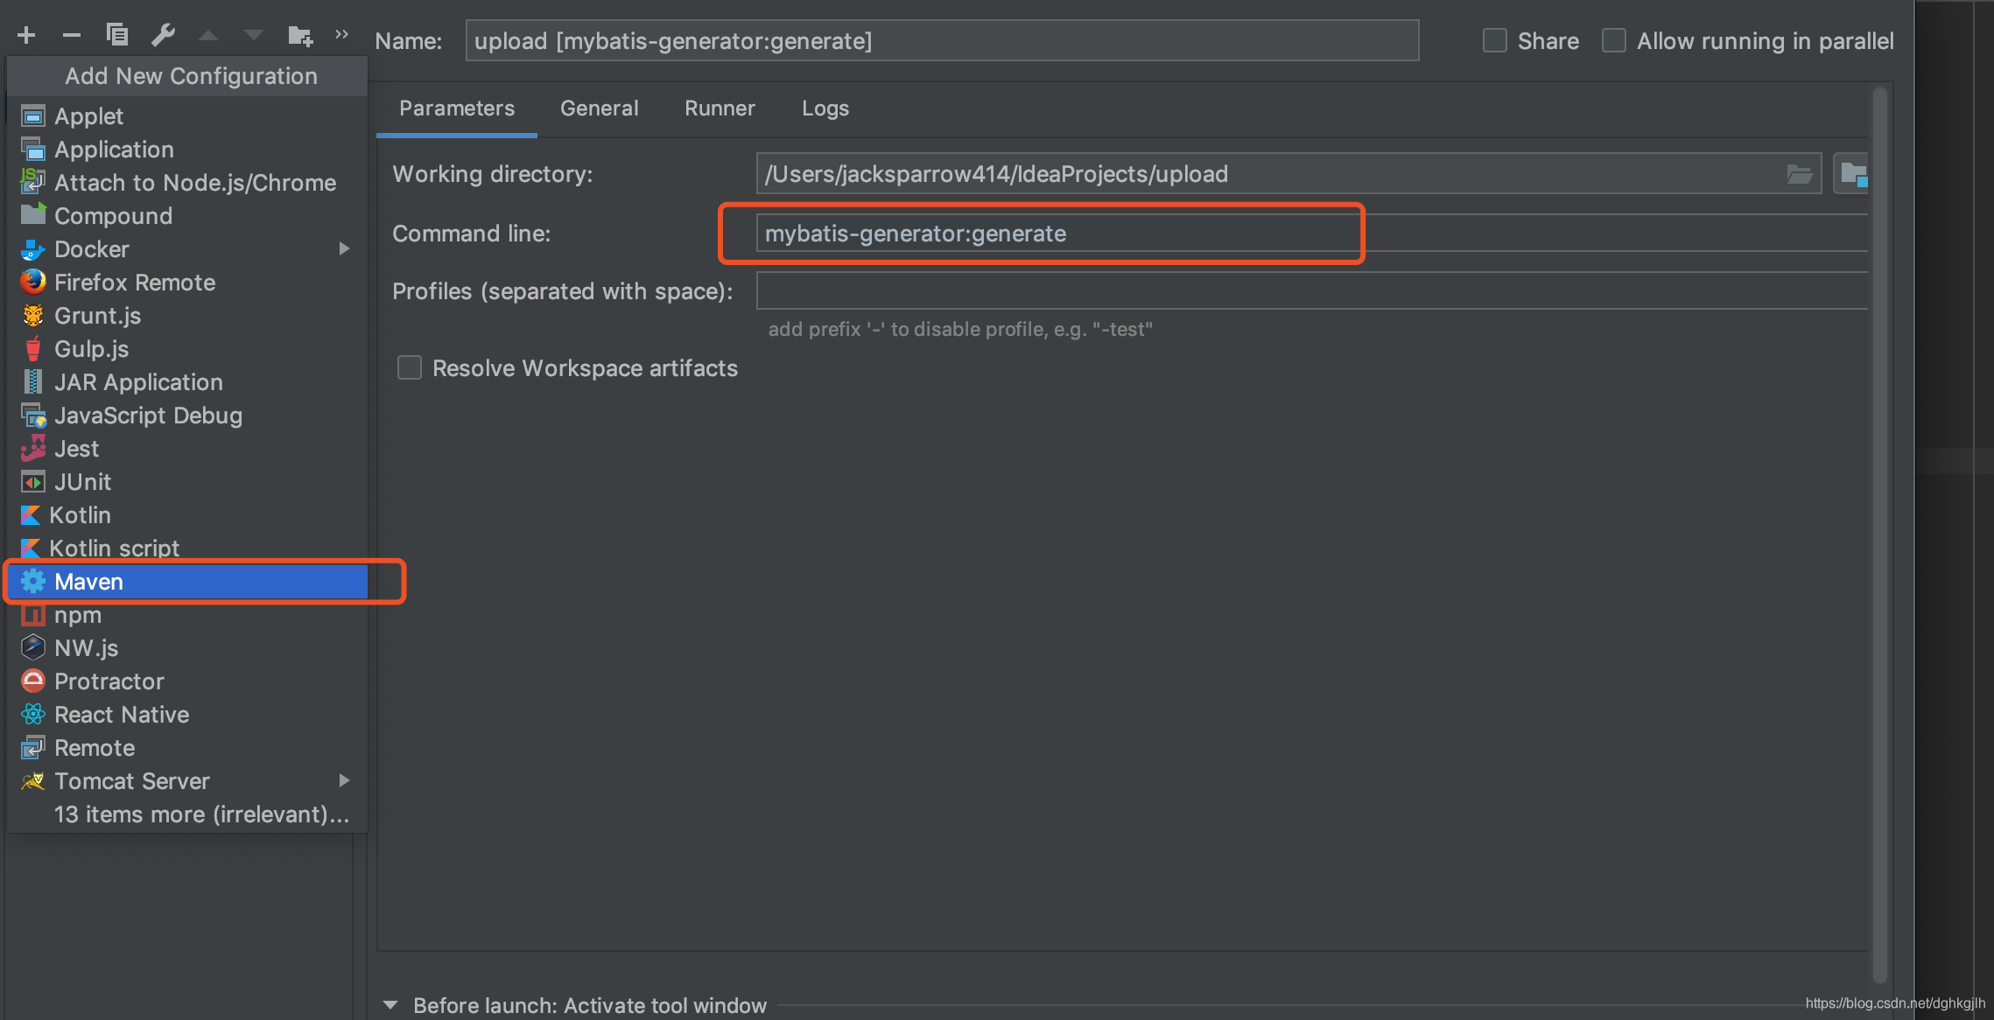Switch to the General tab
This screenshot has height=1020, width=1994.
click(600, 108)
